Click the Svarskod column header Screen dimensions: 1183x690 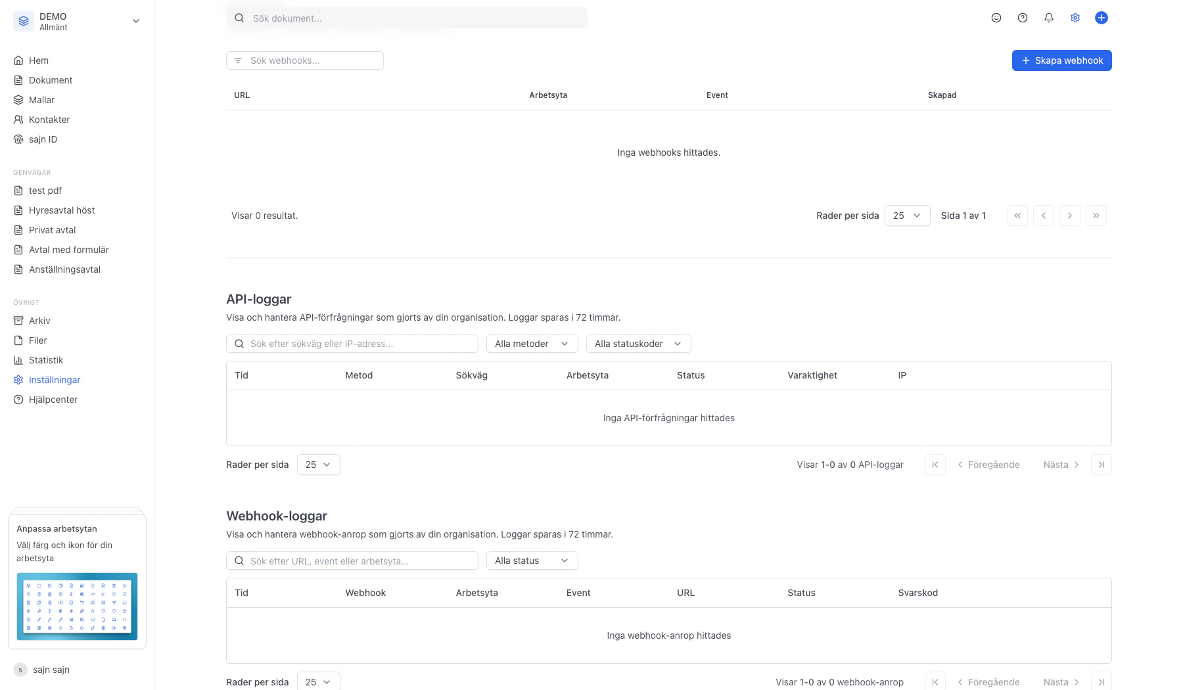point(917,593)
